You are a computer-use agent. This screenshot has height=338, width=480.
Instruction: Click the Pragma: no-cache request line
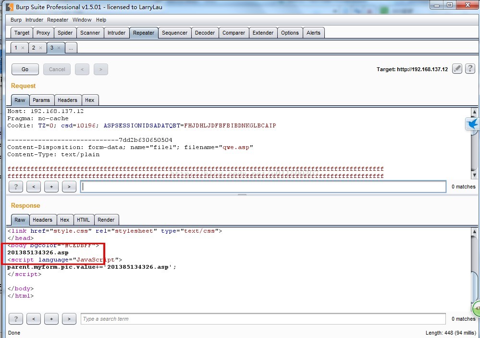tap(38, 118)
